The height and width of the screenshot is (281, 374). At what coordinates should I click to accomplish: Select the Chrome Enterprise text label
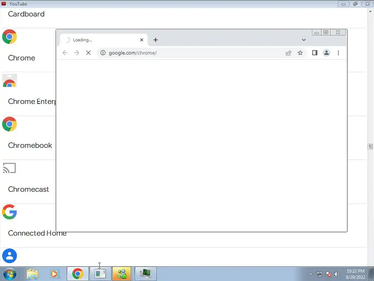32,102
